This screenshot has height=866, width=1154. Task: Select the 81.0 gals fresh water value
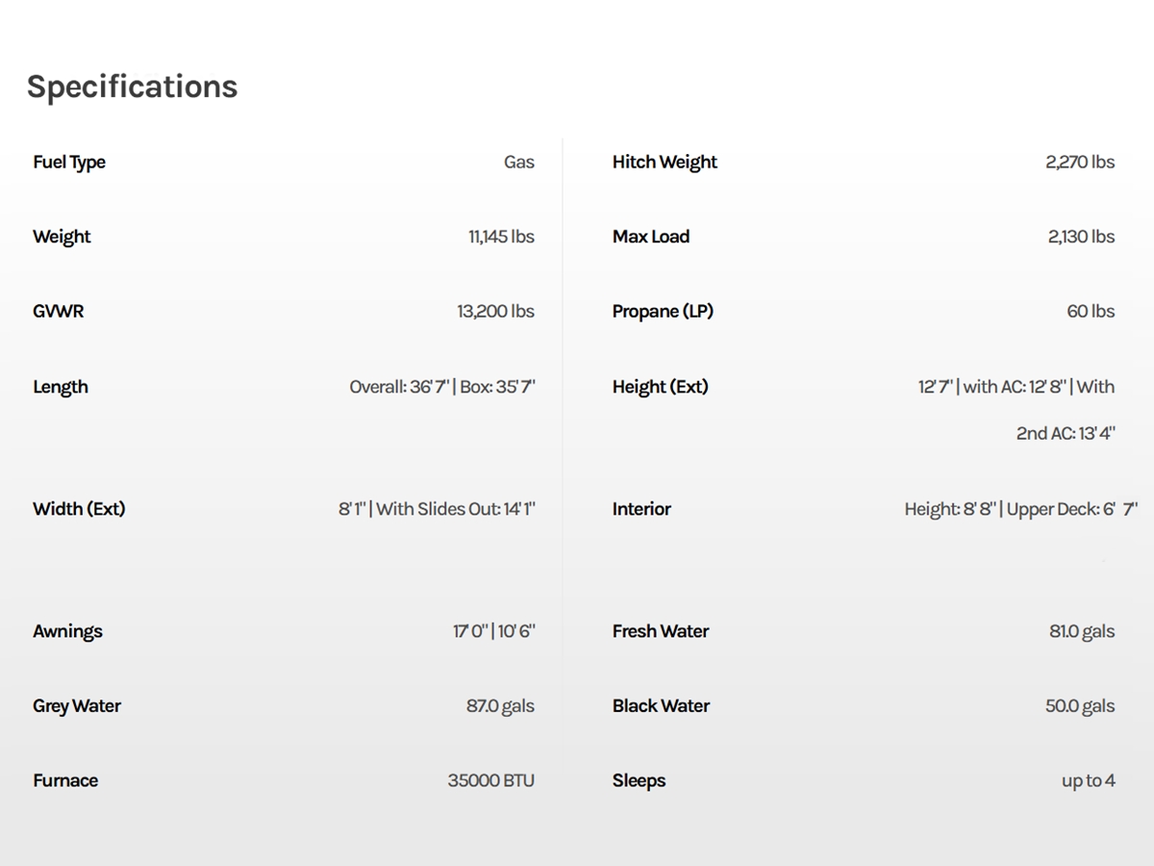click(x=1082, y=631)
